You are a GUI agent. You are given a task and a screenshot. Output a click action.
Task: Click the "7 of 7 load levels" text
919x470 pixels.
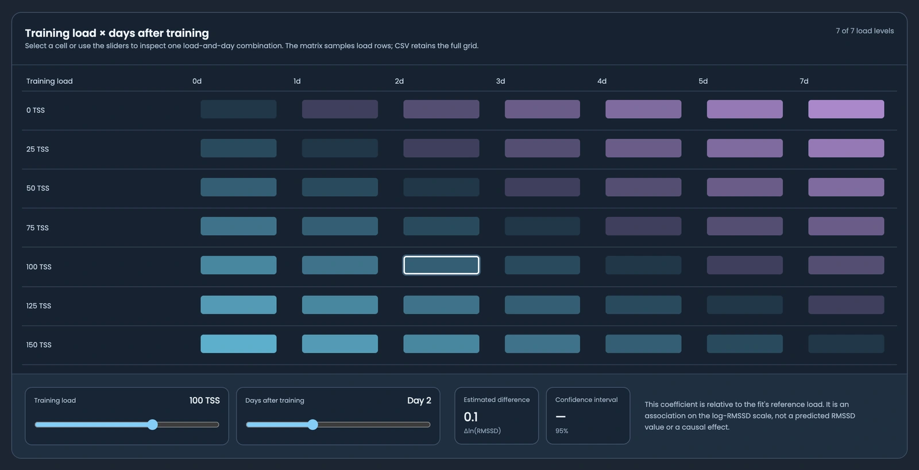coord(864,31)
